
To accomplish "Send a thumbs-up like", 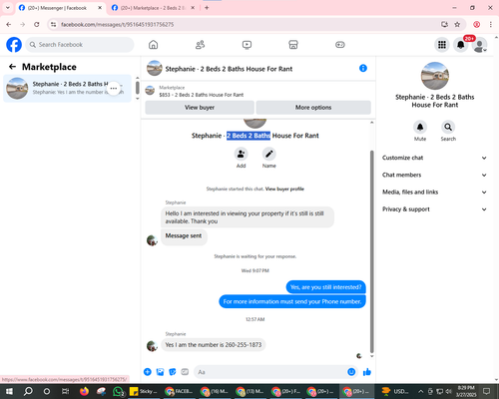I will point(367,372).
